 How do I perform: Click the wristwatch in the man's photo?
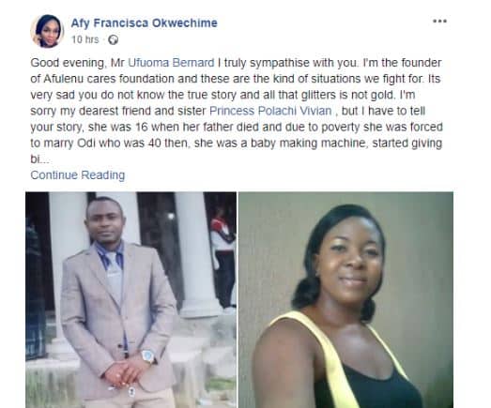(147, 355)
